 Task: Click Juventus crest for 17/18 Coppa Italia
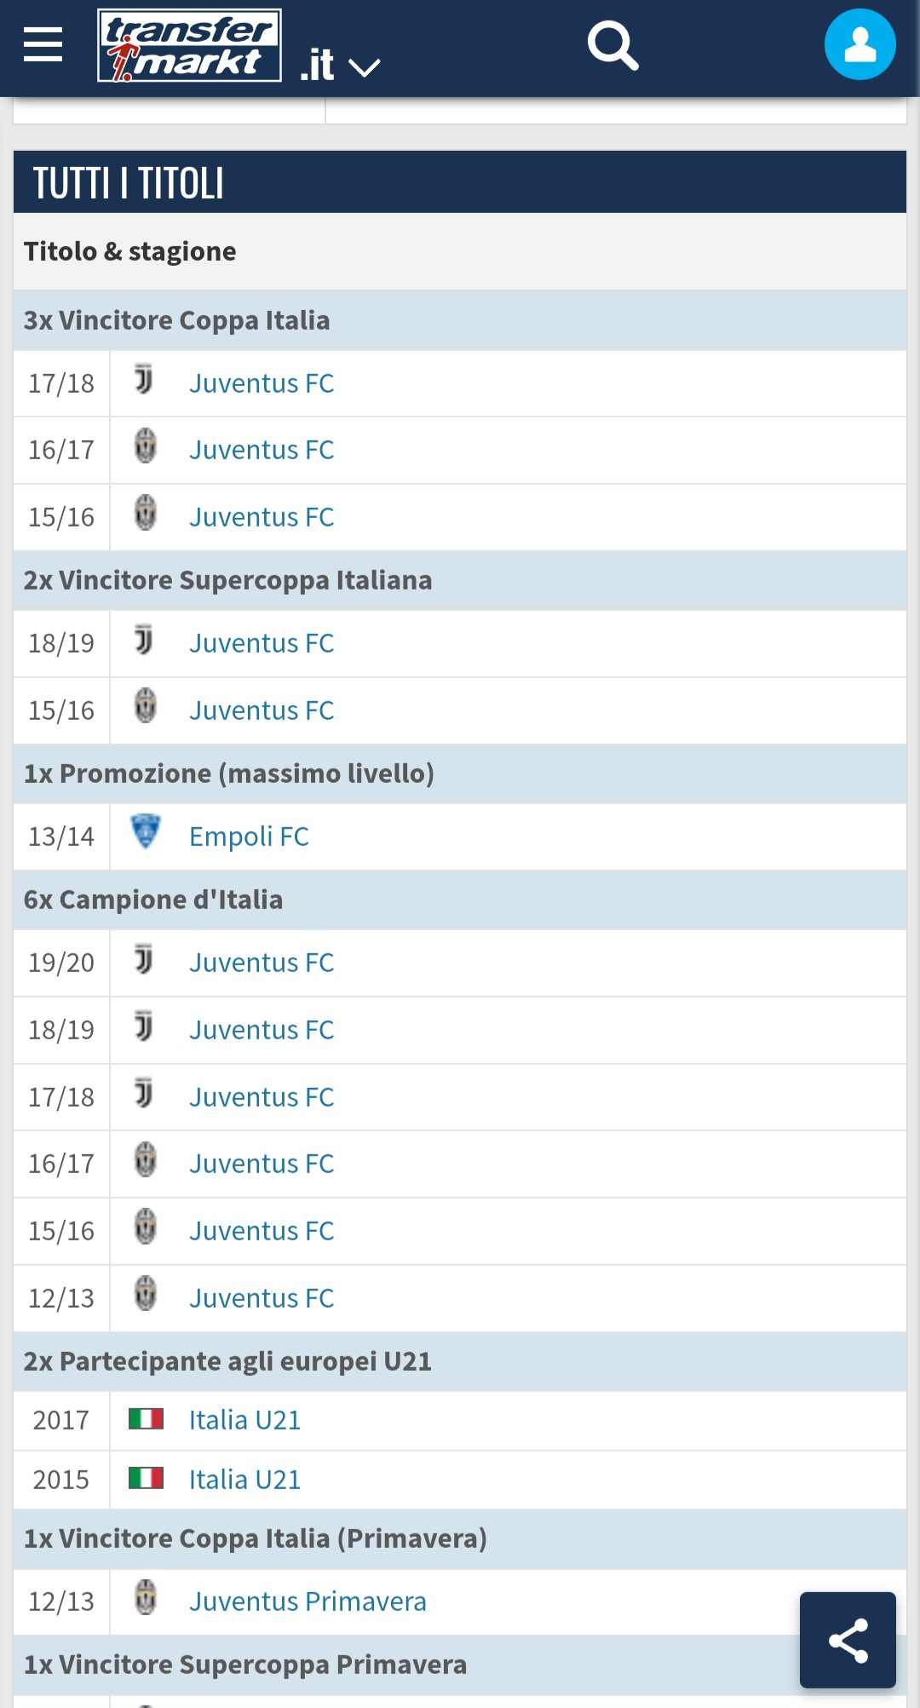(x=145, y=379)
